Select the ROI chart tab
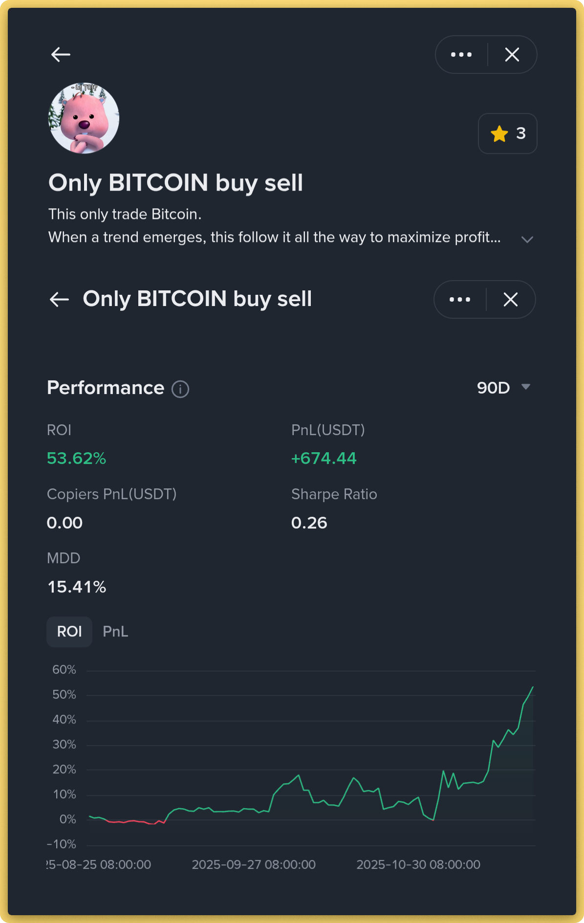Screen dimensions: 584x923 coord(69,632)
